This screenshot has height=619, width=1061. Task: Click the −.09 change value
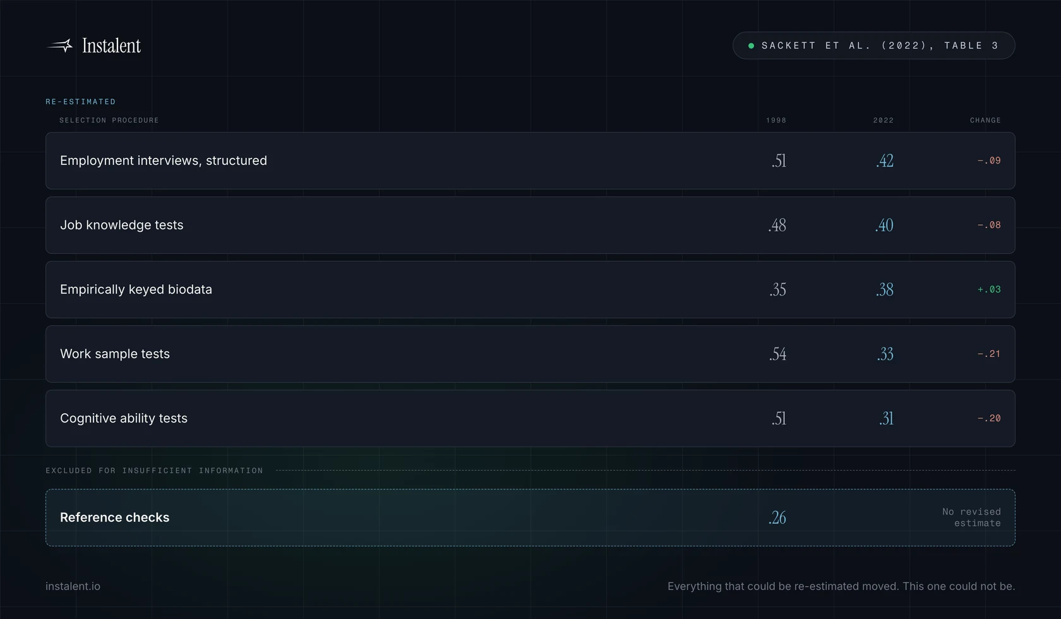989,160
